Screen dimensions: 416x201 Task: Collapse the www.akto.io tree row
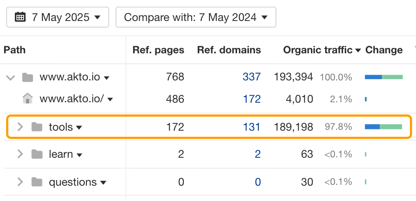click(11, 78)
